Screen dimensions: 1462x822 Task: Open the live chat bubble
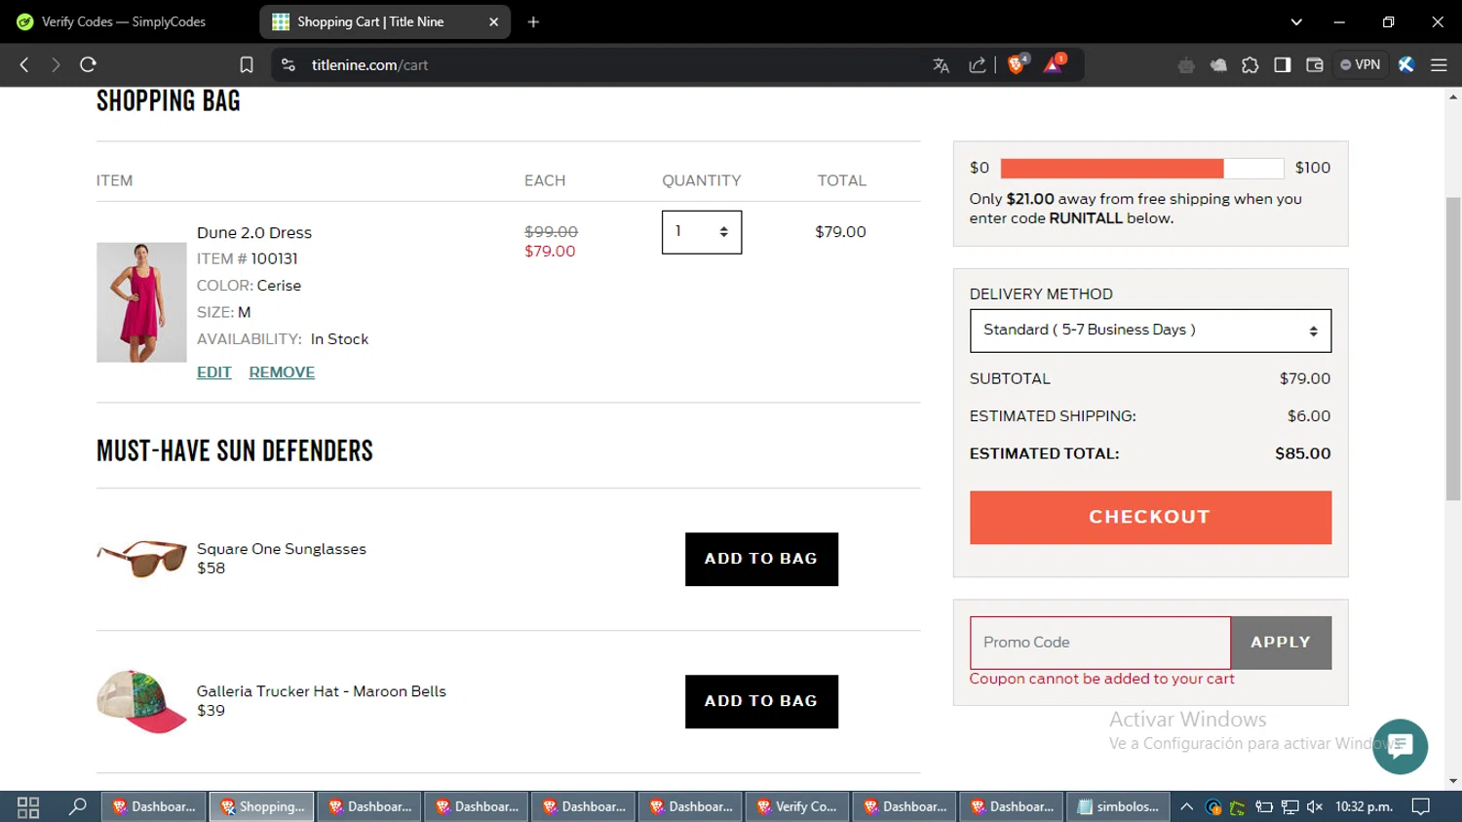pos(1400,746)
